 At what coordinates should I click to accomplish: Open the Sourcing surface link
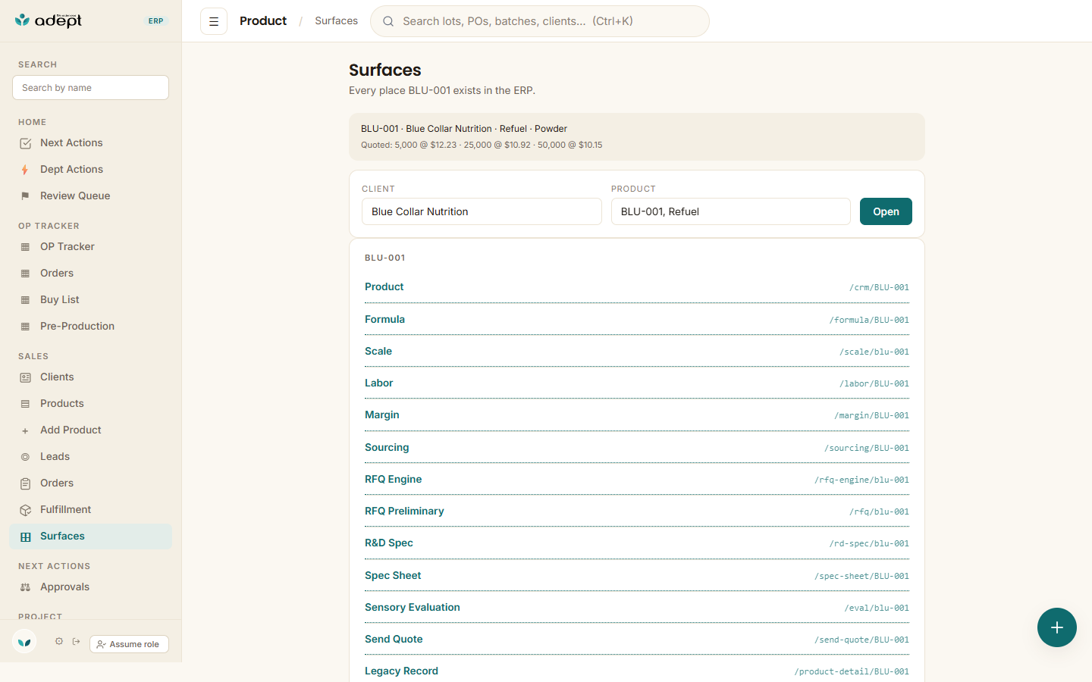pos(387,447)
